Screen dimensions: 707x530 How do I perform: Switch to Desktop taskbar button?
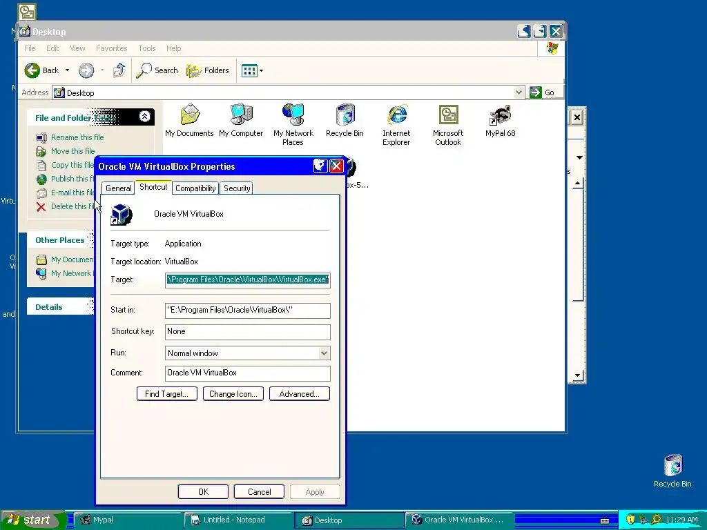tap(349, 520)
